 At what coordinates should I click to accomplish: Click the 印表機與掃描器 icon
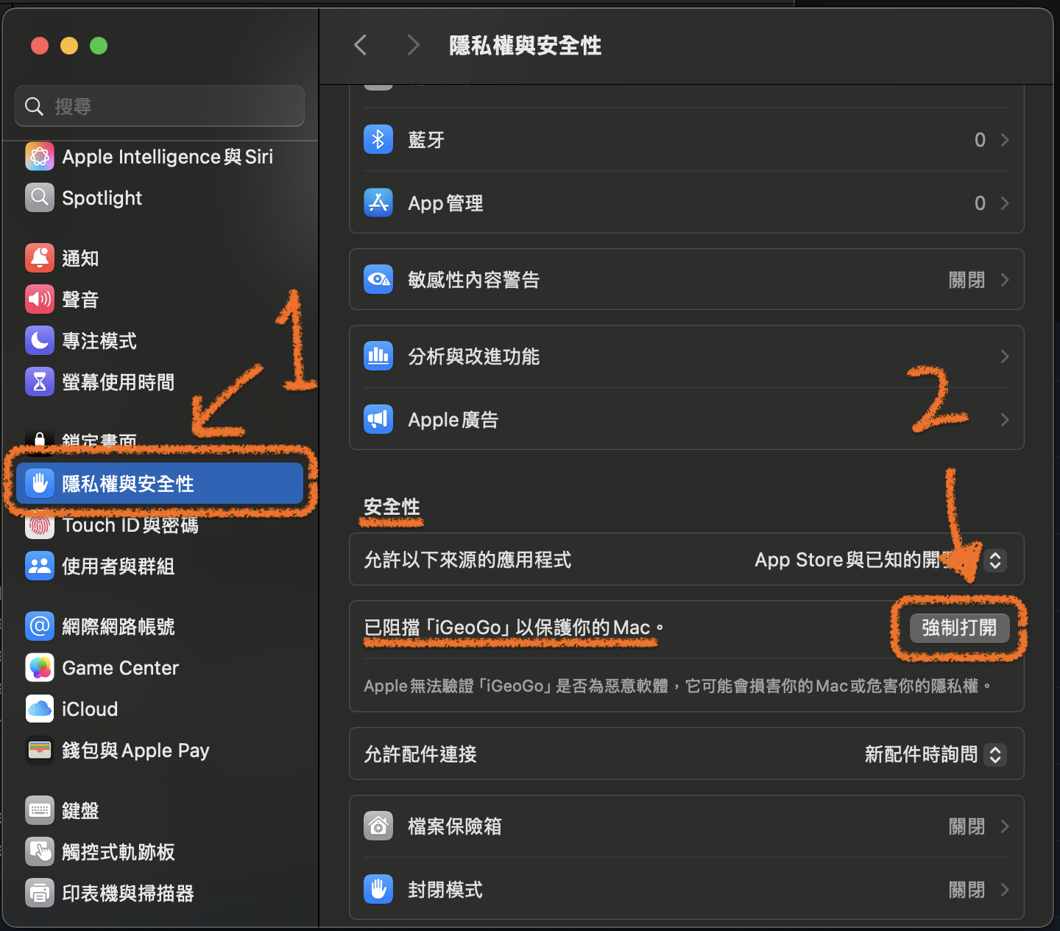pyautogui.click(x=39, y=893)
